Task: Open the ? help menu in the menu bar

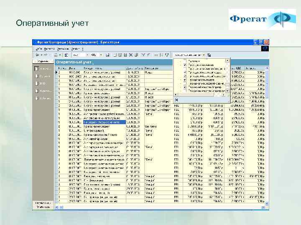Action: [x=82, y=49]
